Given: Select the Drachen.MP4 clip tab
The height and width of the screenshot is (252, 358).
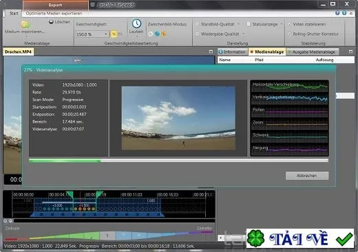Looking at the screenshot, I should (x=18, y=52).
